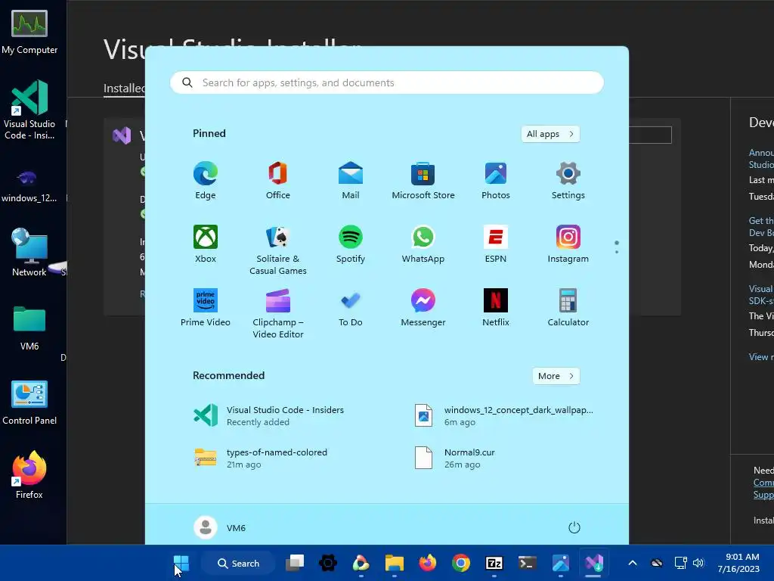Image resolution: width=774 pixels, height=581 pixels.
Task: Launch the Netflix app
Action: coord(496,307)
